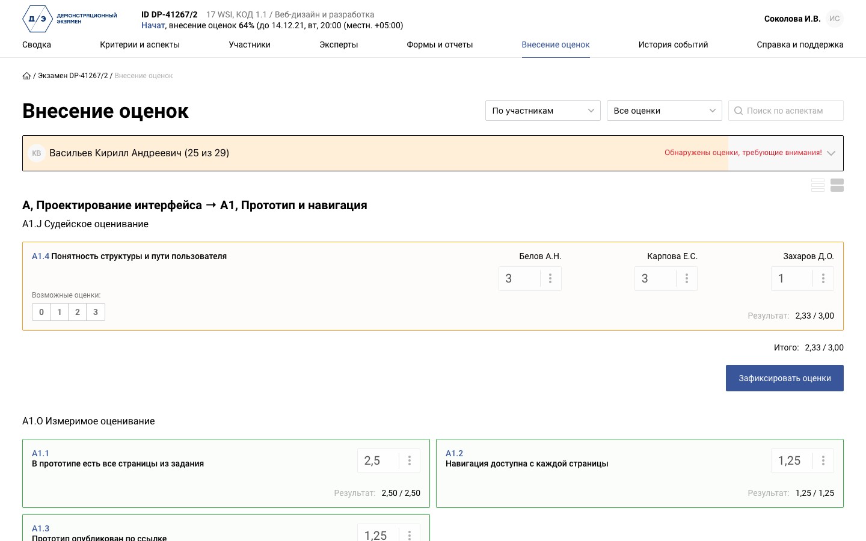Click the A1.4 aspect code link
Viewport: 866px width, 541px height.
tap(40, 256)
